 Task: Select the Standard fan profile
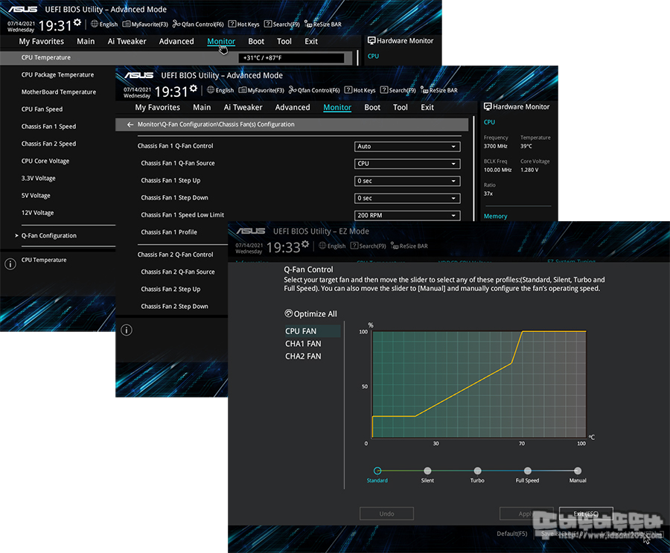coord(377,470)
